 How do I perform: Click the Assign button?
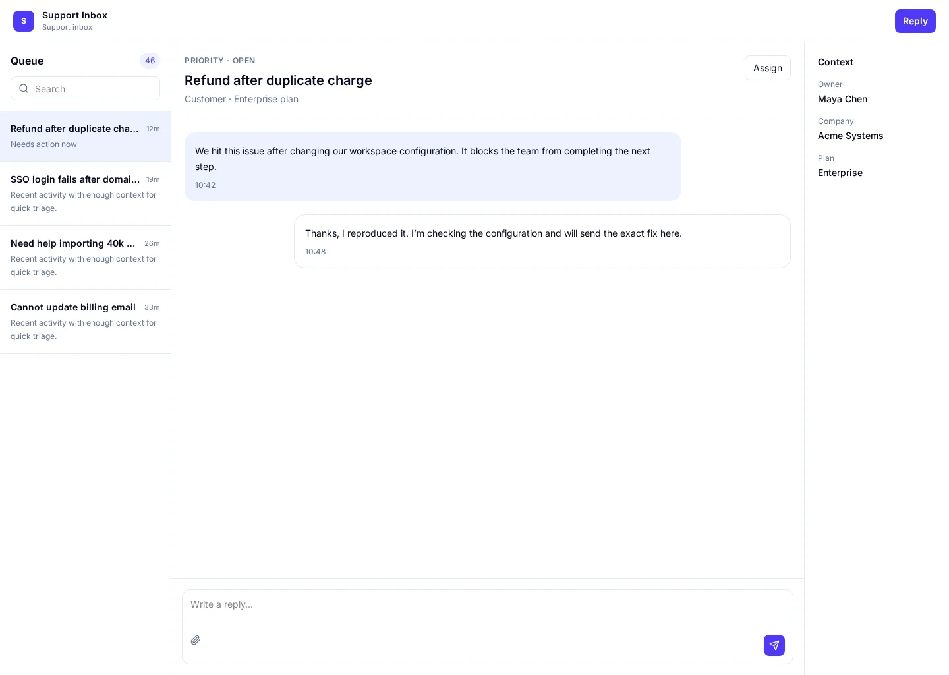pos(768,68)
